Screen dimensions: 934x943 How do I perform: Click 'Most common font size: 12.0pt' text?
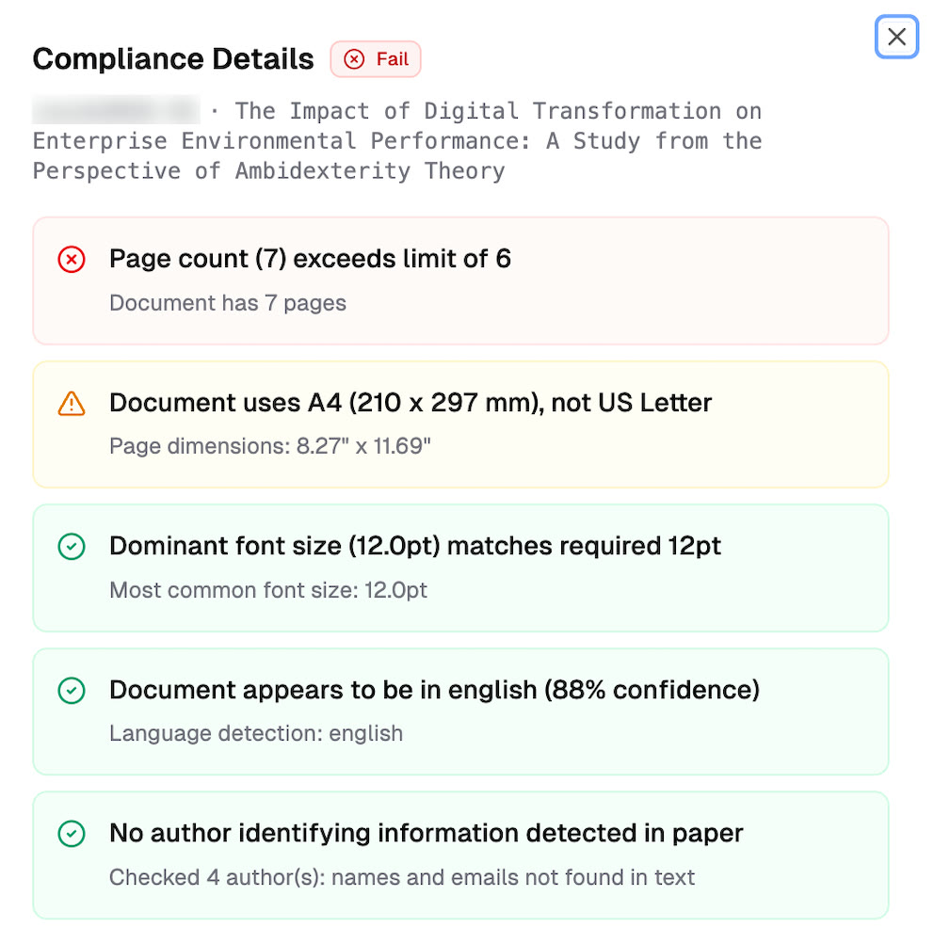coord(268,590)
